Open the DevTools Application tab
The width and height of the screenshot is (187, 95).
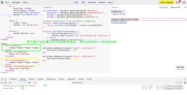71,79
